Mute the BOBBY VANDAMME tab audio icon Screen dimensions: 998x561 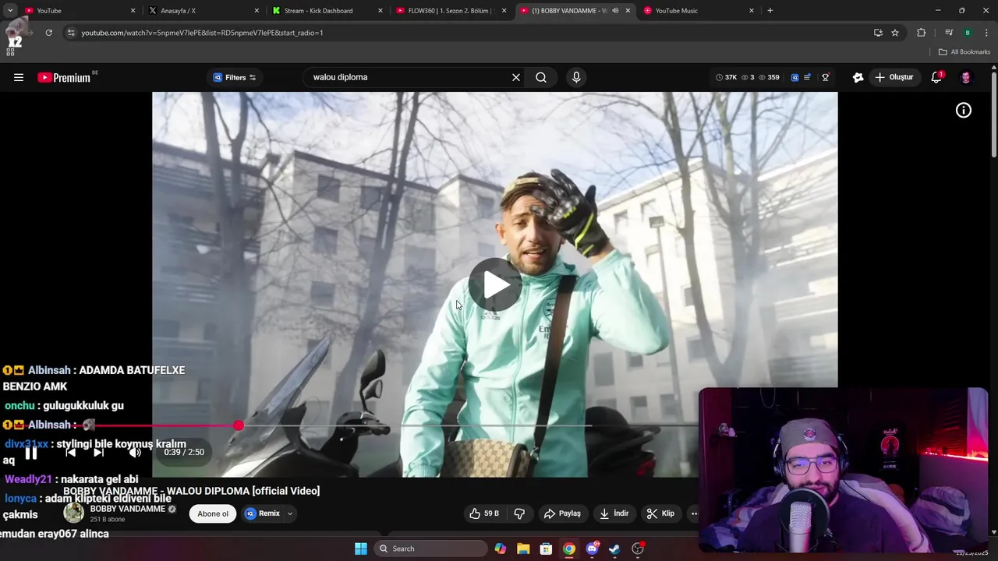pos(615,11)
